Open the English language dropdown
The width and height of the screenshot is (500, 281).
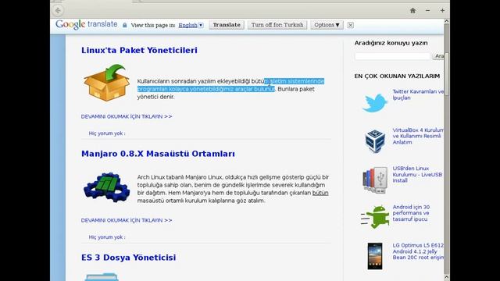pyautogui.click(x=191, y=25)
